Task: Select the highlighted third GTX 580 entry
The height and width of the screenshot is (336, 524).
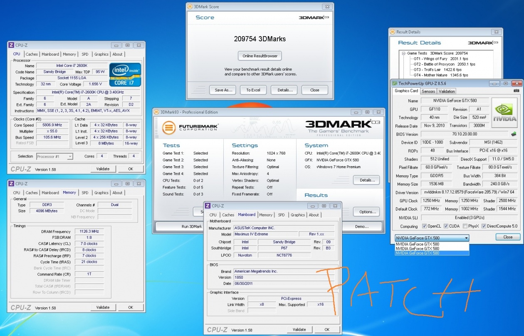Action: pos(432,253)
